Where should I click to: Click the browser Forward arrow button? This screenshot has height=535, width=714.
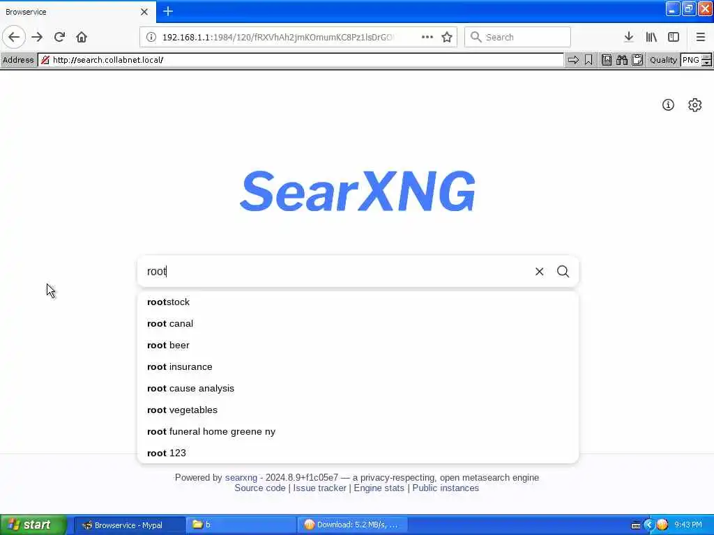click(x=37, y=37)
